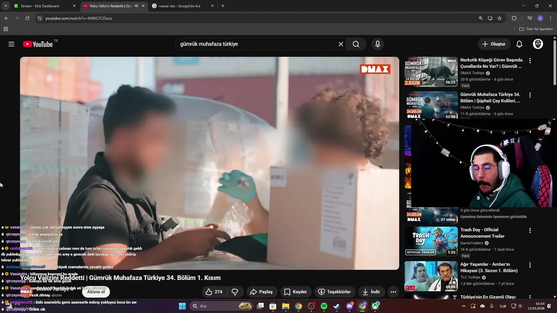Click the main video player

coord(209,163)
